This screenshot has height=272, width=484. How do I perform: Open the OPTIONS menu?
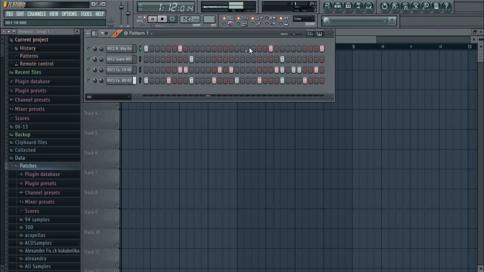pos(69,14)
